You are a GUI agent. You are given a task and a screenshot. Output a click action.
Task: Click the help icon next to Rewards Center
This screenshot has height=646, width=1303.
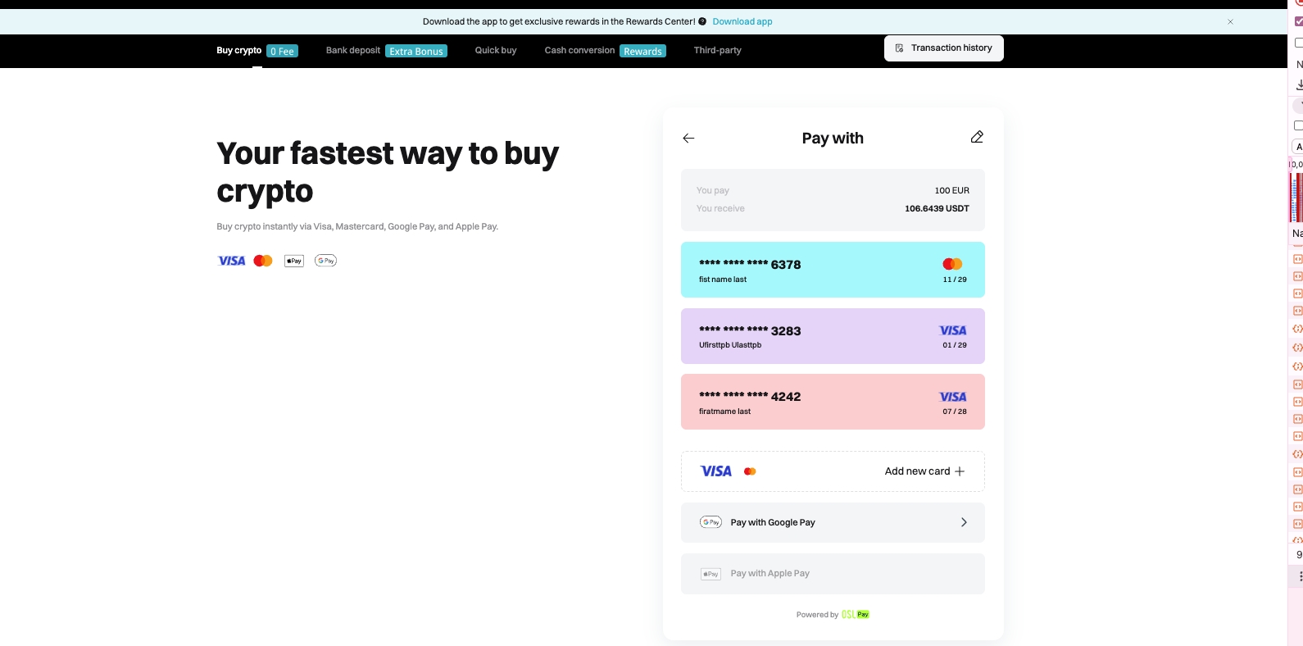pos(702,22)
